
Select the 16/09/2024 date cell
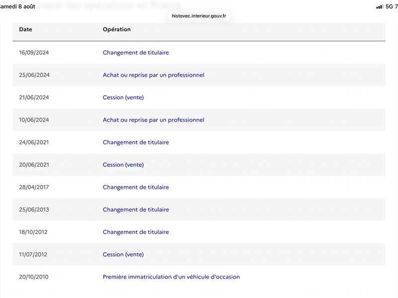tap(34, 53)
